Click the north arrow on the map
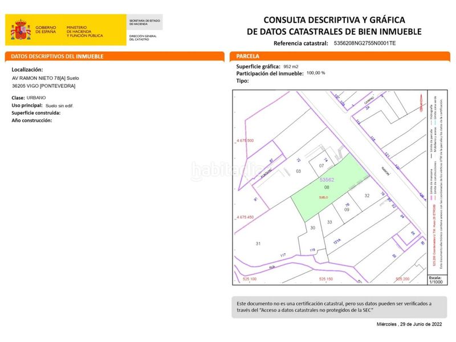The image size is (456, 342). click(x=421, y=103)
